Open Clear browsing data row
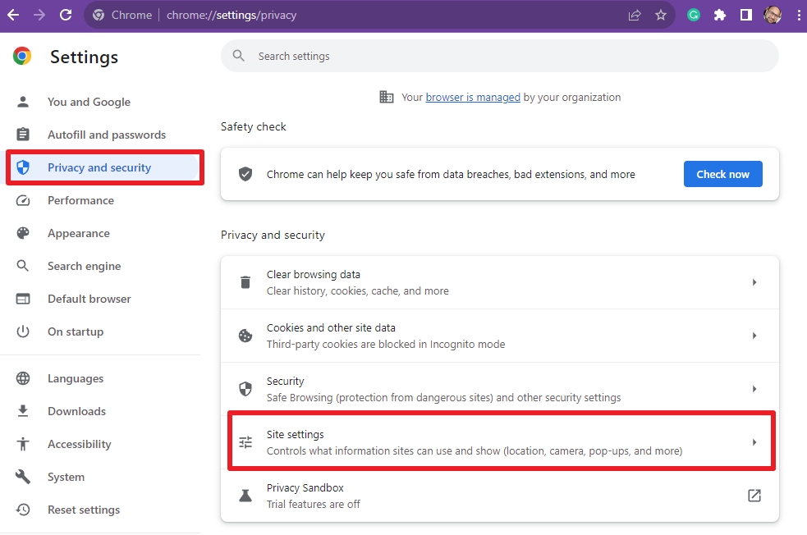The image size is (807, 535). pyautogui.click(x=500, y=282)
